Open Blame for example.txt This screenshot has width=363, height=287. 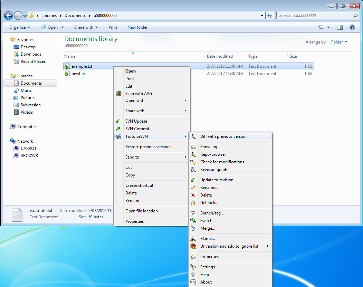pyautogui.click(x=207, y=238)
